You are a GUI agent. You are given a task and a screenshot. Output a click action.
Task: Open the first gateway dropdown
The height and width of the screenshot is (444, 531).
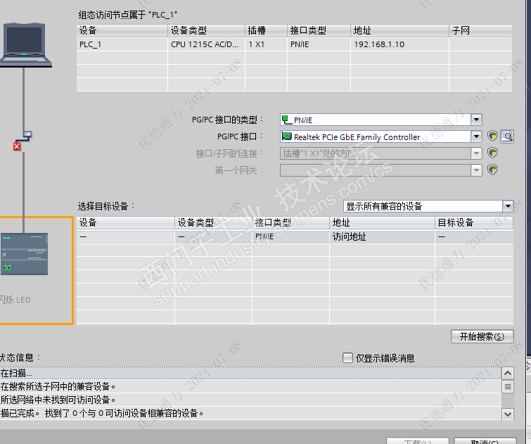pos(476,170)
